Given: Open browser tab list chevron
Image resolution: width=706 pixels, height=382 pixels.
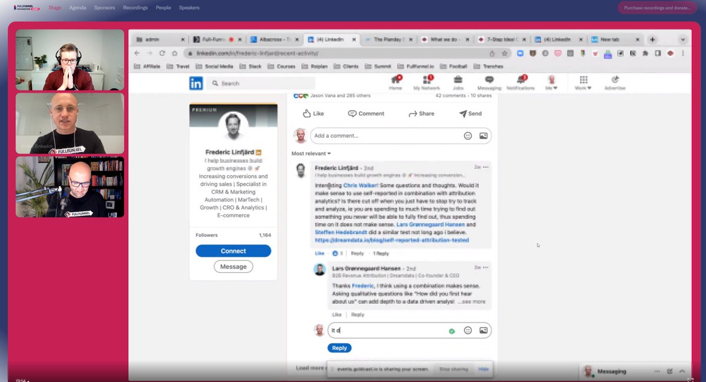Looking at the screenshot, I should (683, 39).
